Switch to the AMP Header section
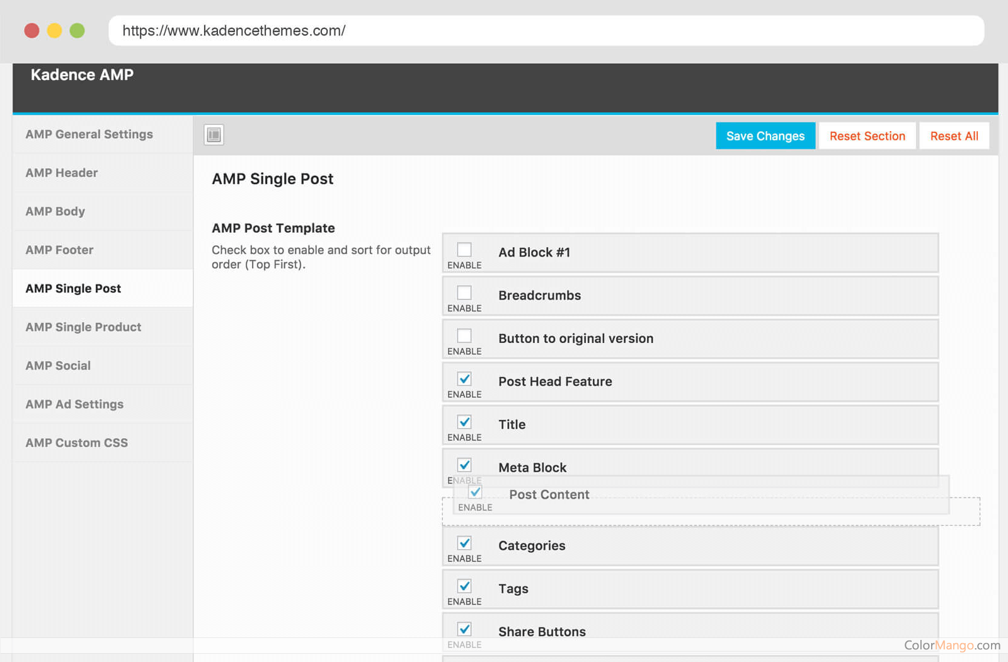1008x662 pixels. coord(61,173)
